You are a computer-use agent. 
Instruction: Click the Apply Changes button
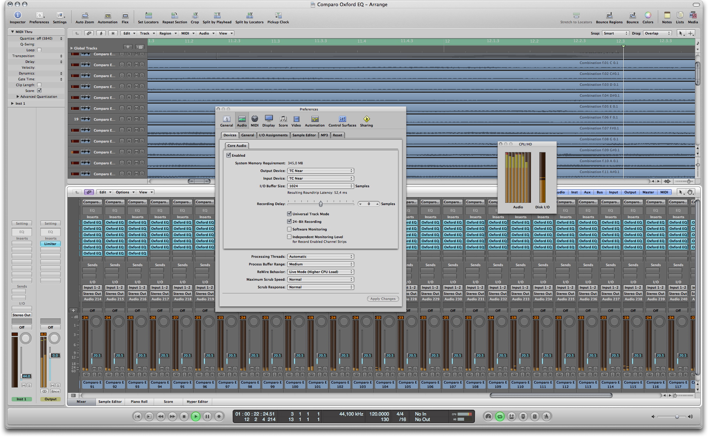pos(383,299)
